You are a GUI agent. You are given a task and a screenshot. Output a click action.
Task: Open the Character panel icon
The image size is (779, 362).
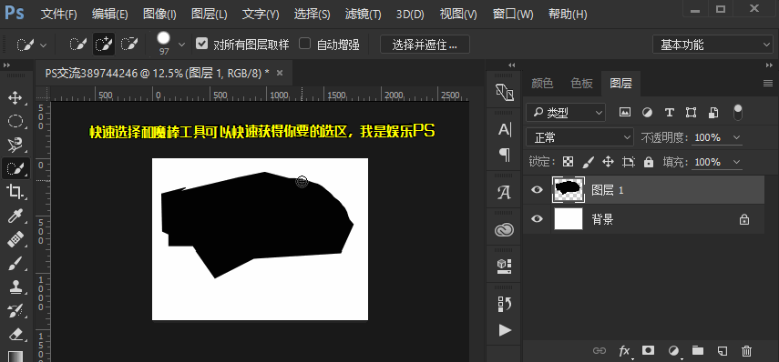504,130
